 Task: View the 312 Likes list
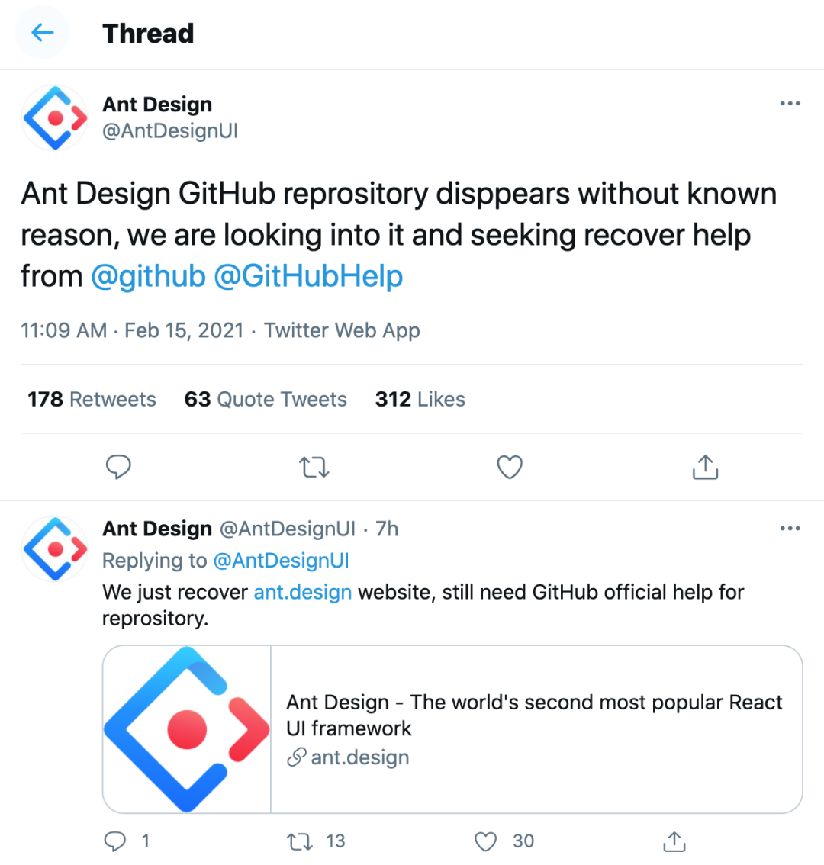click(420, 399)
